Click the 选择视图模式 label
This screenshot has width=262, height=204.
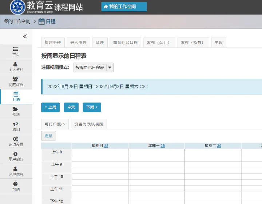click(x=55, y=67)
